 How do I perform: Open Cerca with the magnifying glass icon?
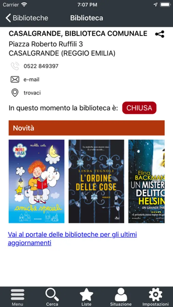click(x=52, y=295)
